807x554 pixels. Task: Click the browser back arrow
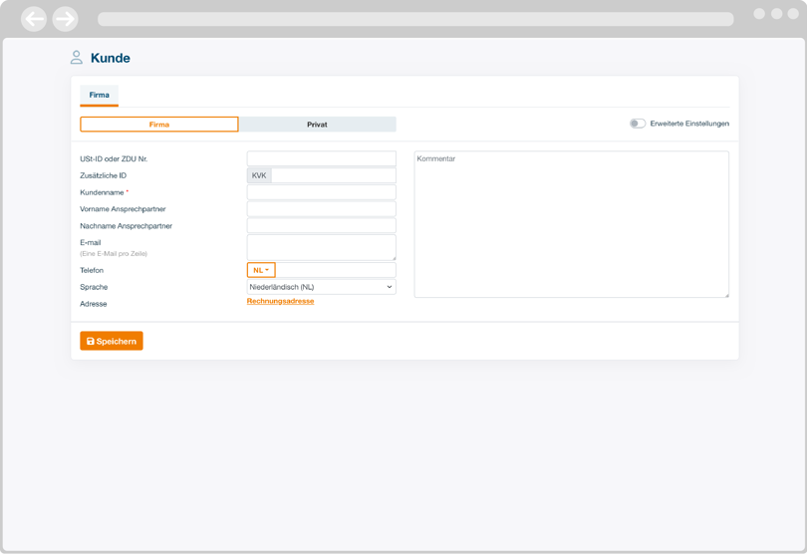point(34,19)
